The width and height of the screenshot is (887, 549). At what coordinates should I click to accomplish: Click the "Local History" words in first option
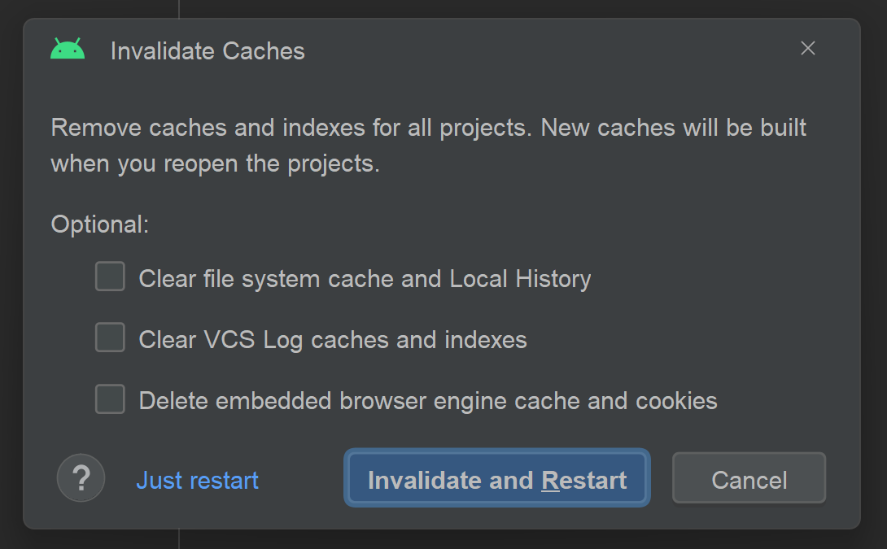(520, 279)
